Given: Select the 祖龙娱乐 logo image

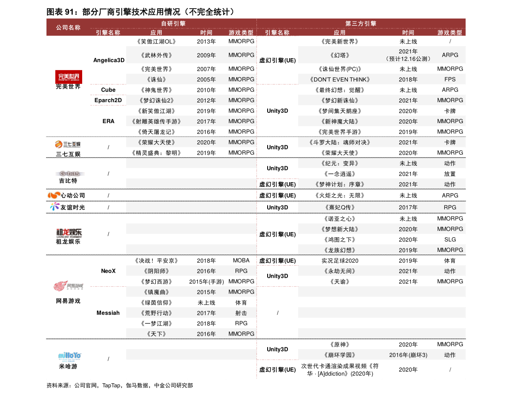Looking at the screenshot, I should click(68, 233).
